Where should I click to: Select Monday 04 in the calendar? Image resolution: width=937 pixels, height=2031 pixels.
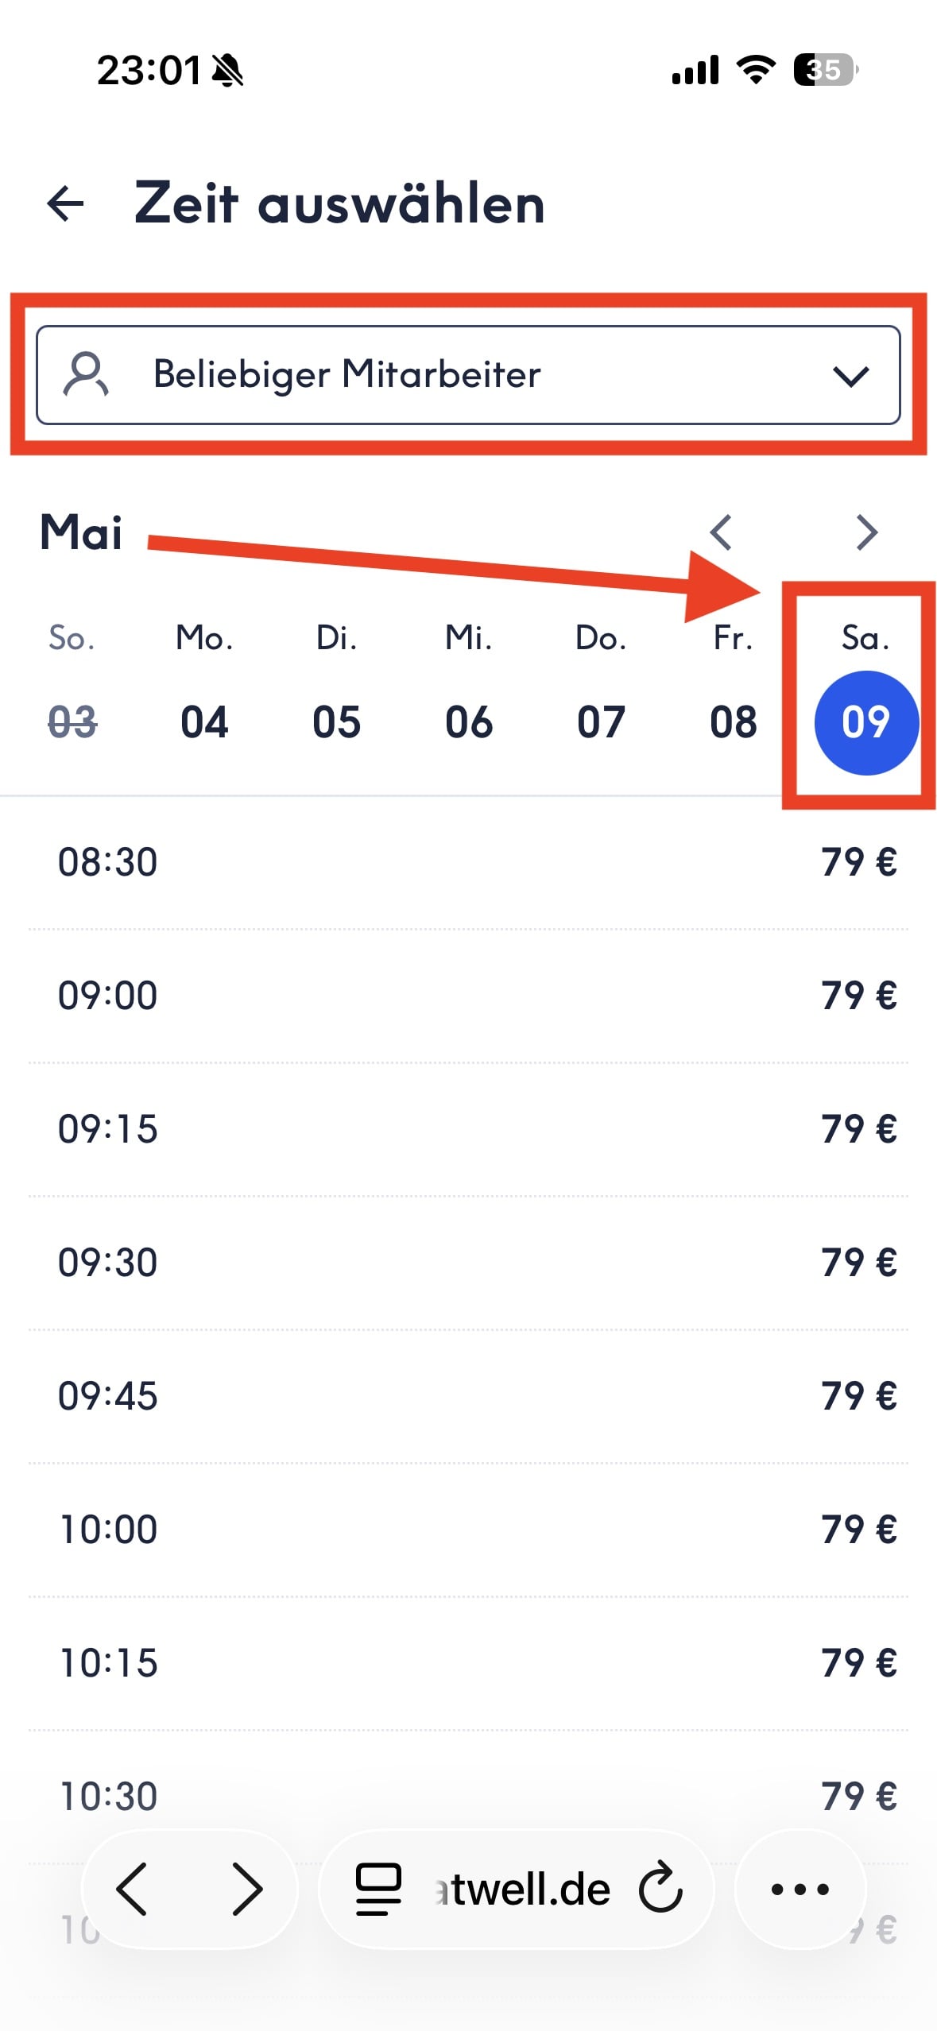coord(204,721)
